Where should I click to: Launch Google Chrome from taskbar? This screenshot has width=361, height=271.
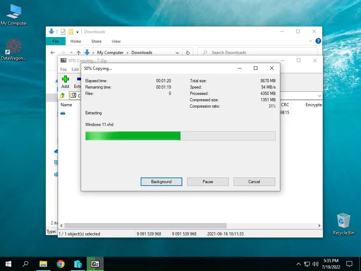[61, 264]
